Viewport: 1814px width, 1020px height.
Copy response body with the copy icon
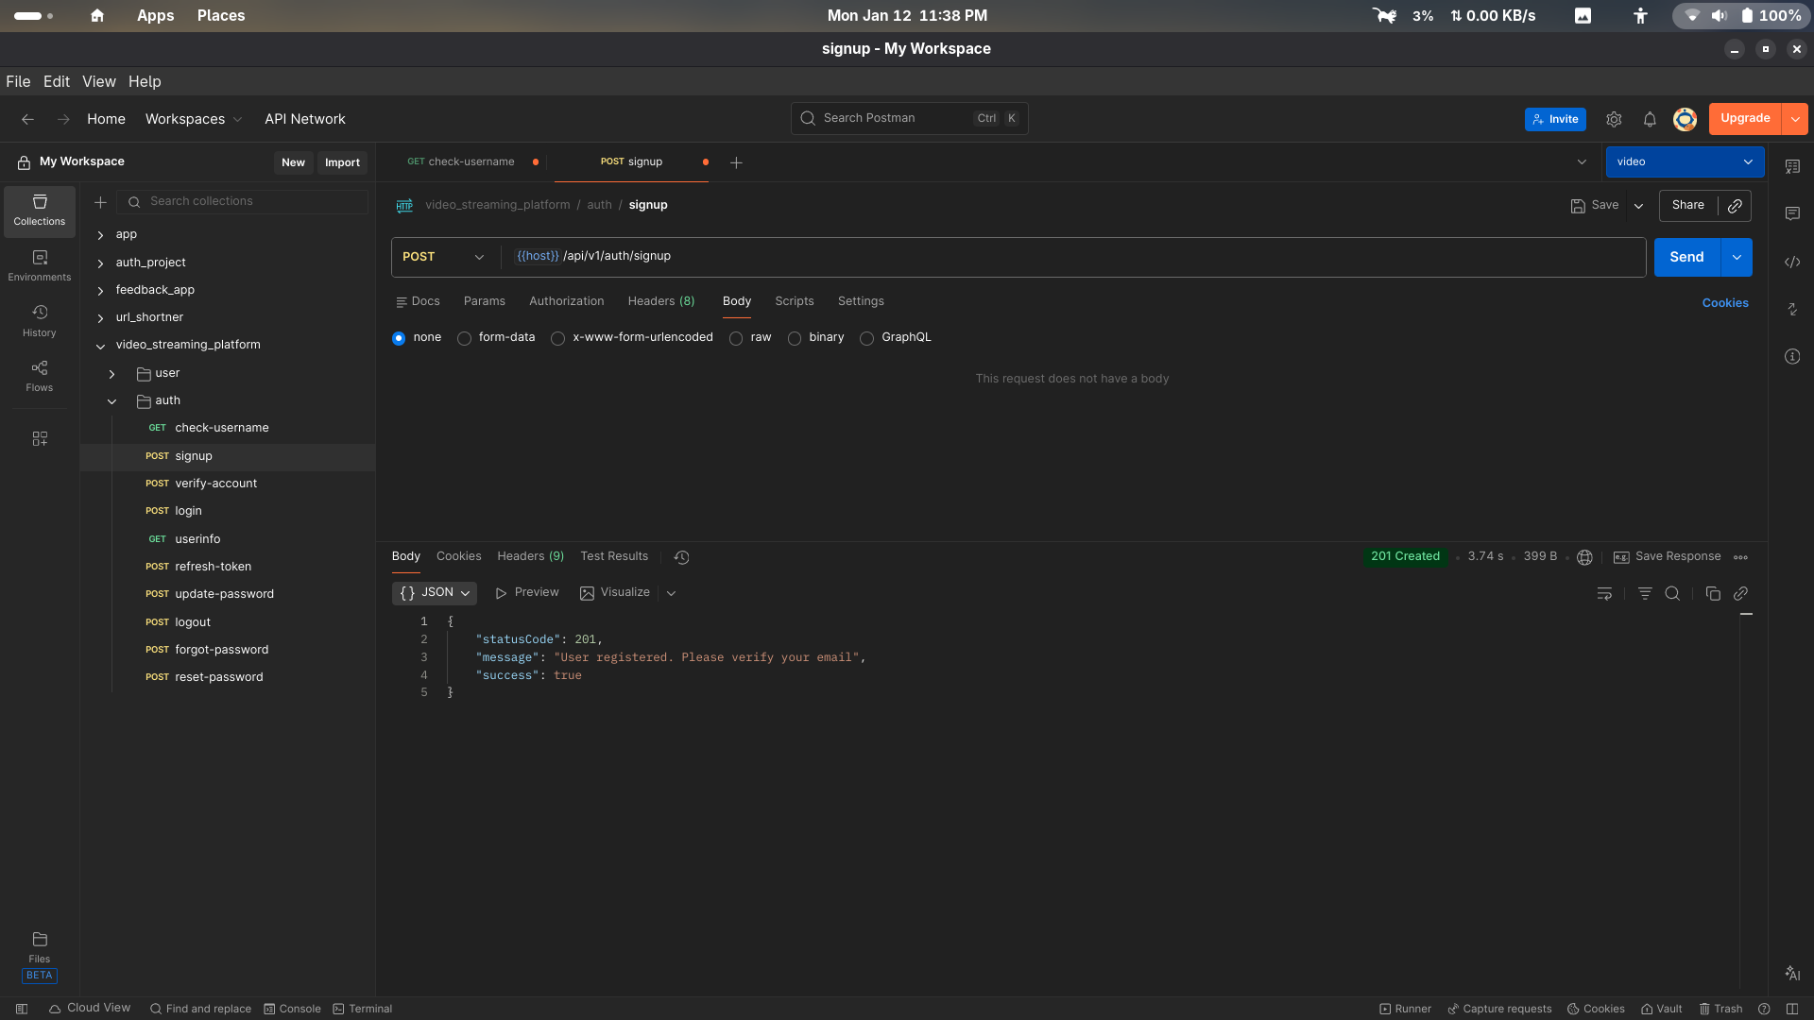click(x=1712, y=593)
